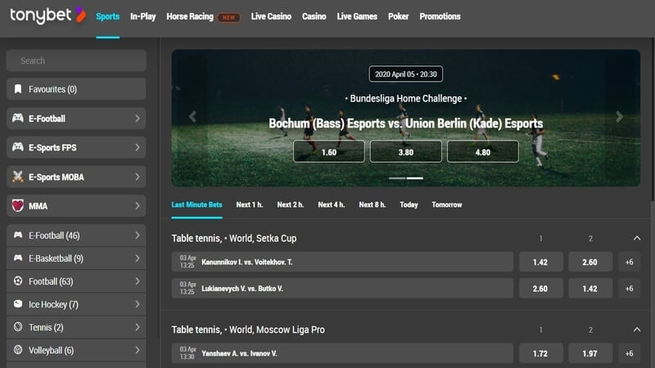Open the Poker tab

(398, 16)
